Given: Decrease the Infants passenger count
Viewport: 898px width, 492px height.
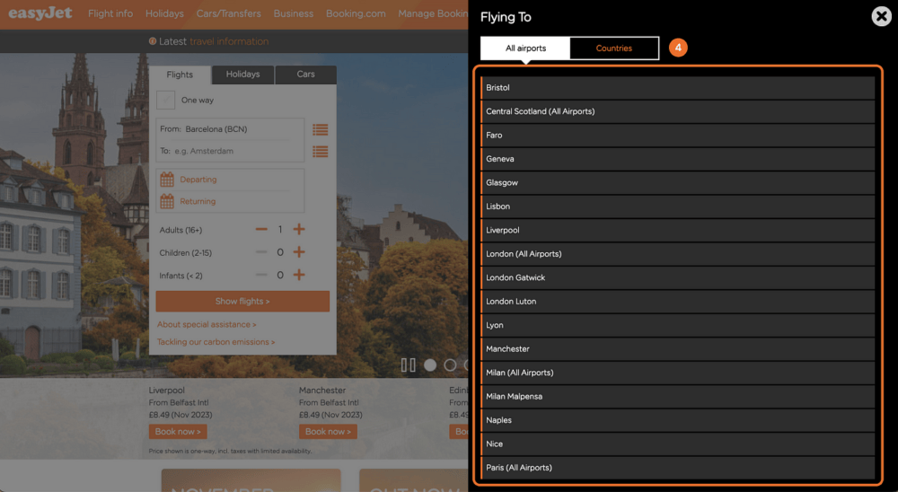Looking at the screenshot, I should [261, 275].
